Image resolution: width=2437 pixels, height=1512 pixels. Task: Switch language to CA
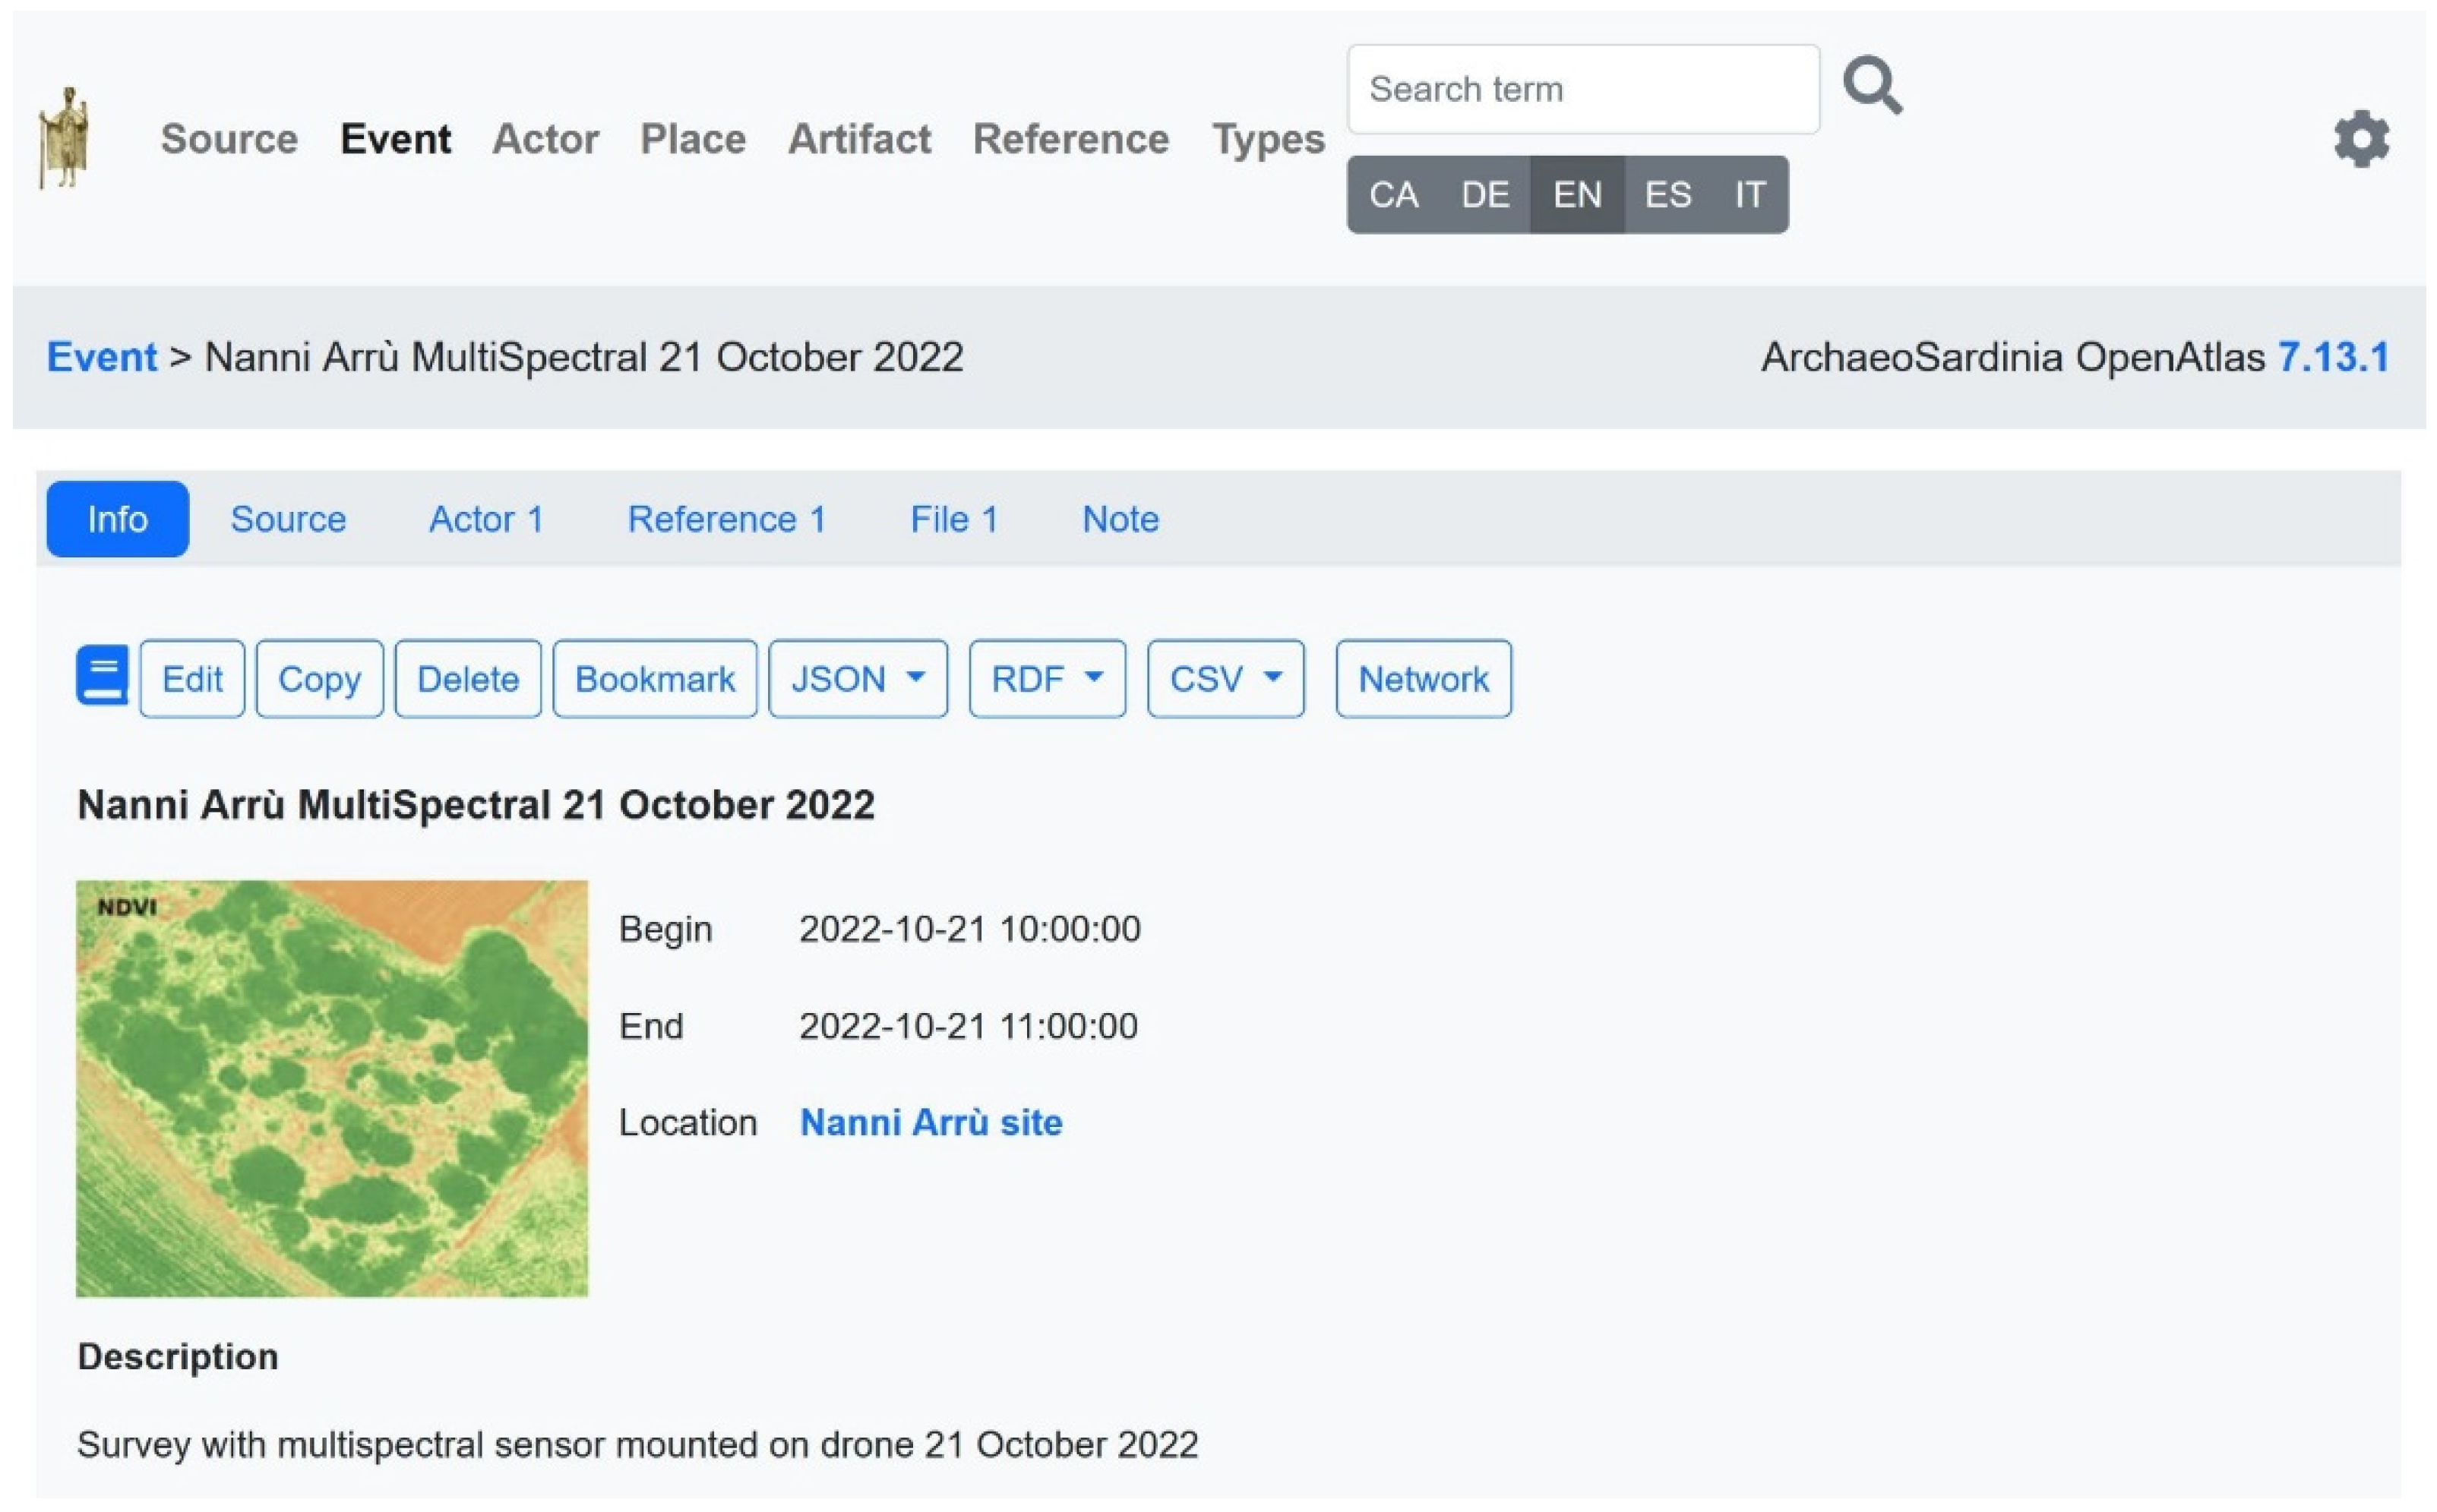1392,194
